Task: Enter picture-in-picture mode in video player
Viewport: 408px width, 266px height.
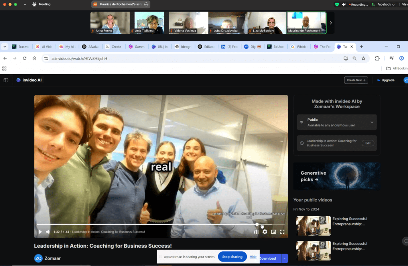Action: (274, 232)
